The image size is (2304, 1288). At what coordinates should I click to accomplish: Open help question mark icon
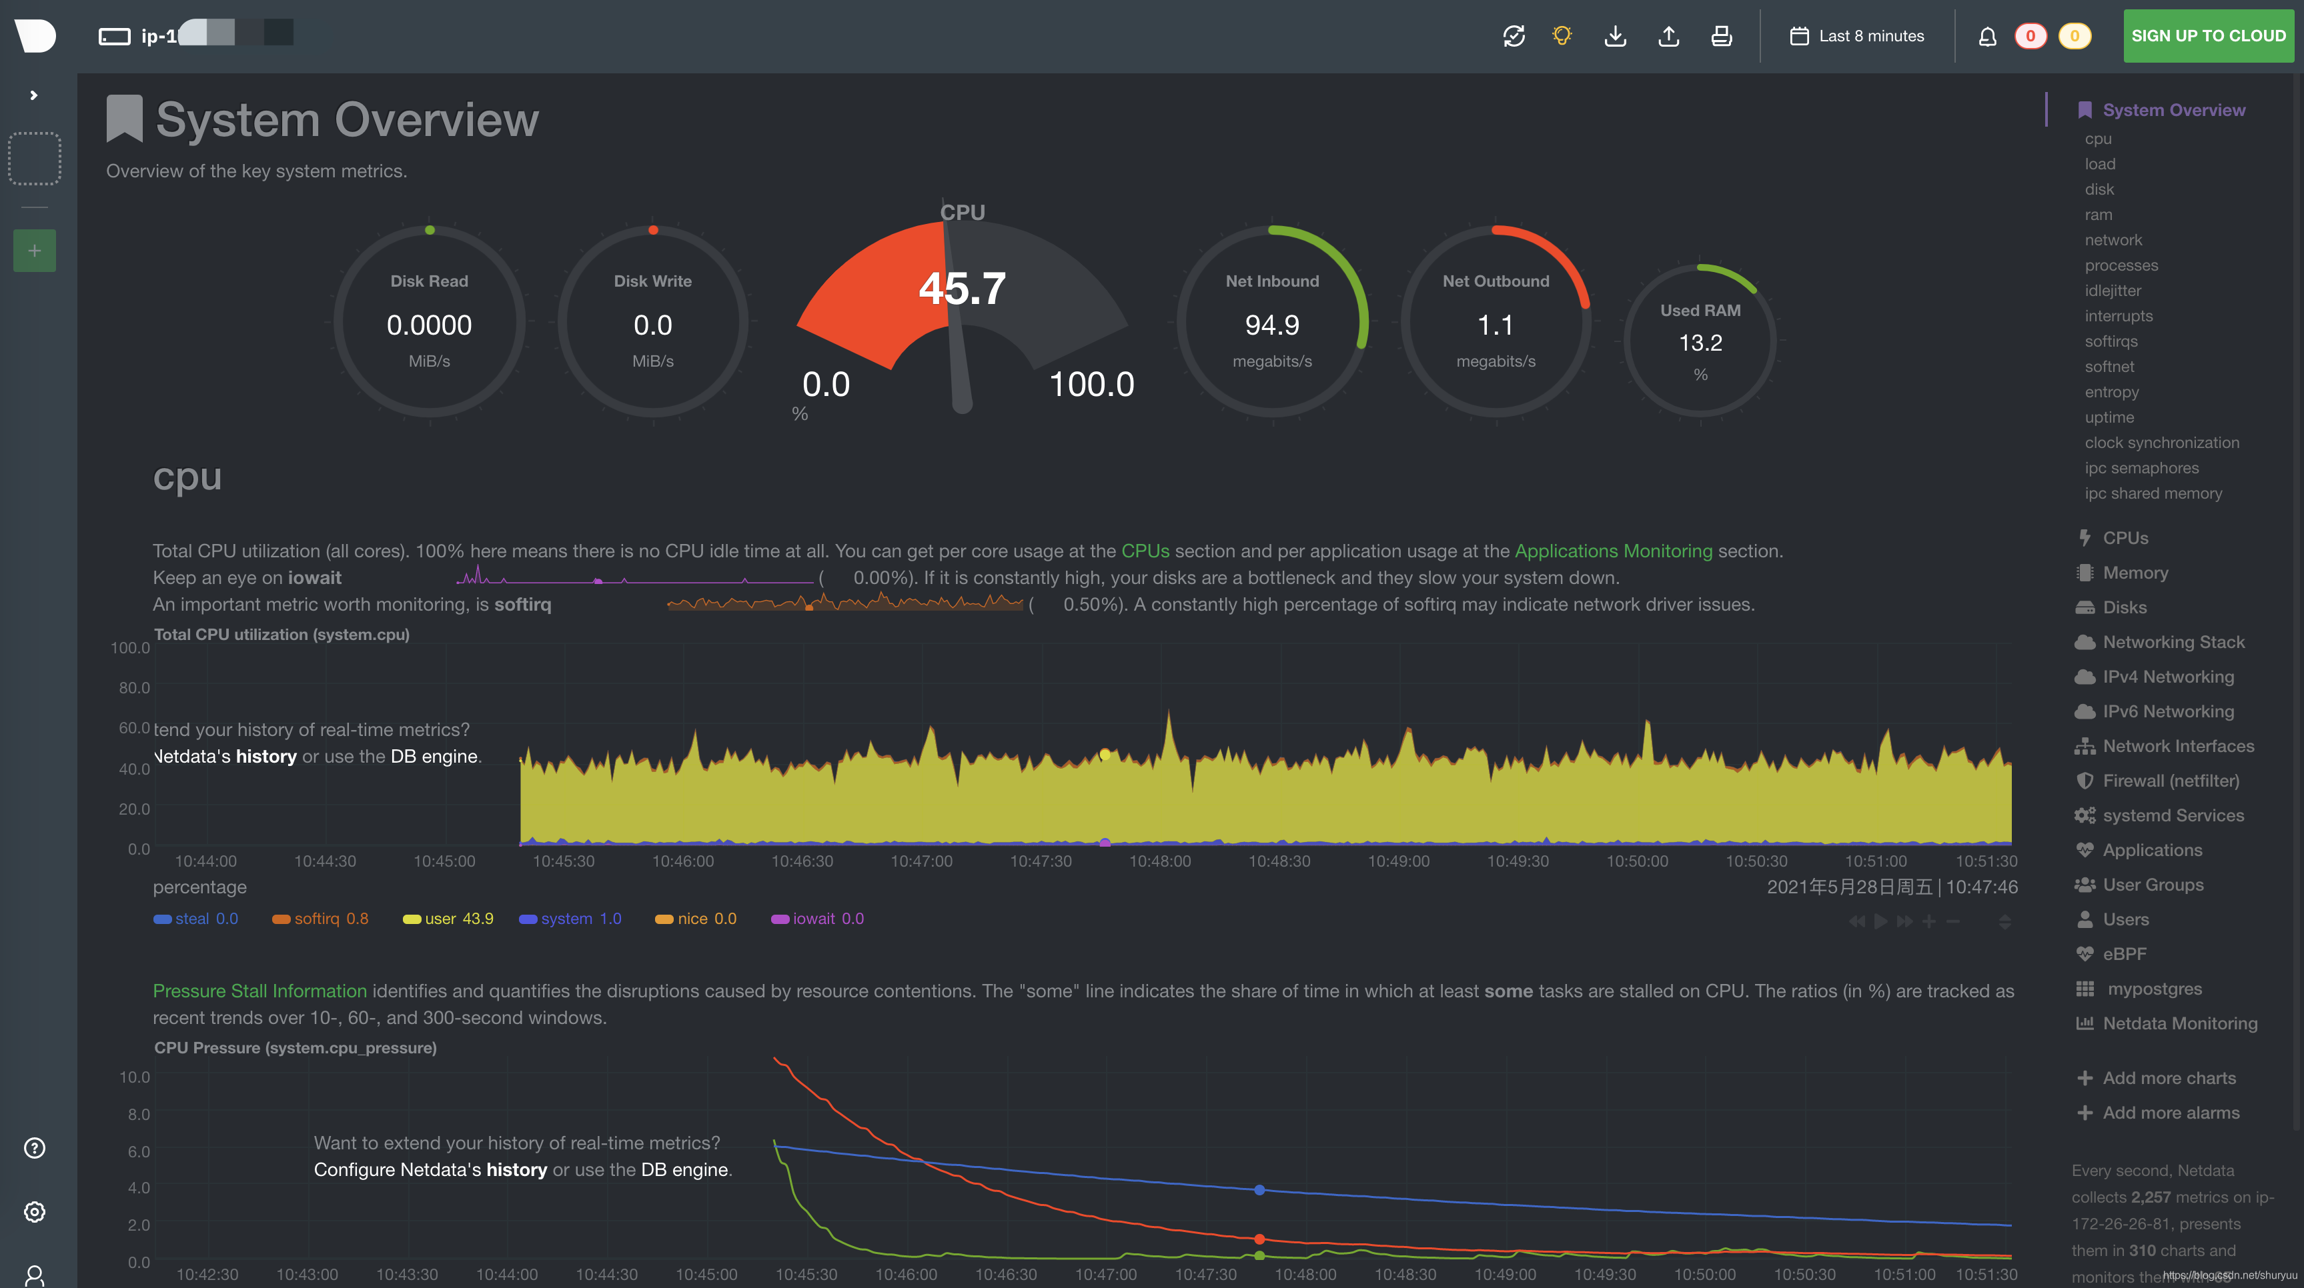click(34, 1148)
